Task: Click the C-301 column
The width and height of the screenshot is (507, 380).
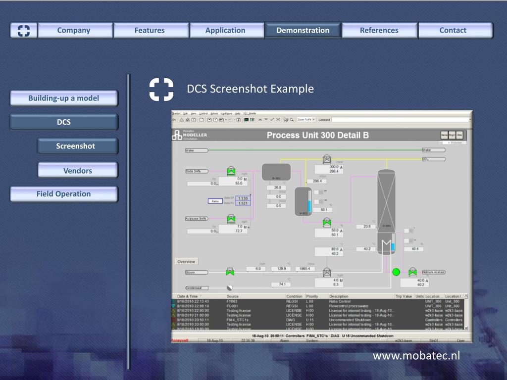Action: (386, 212)
